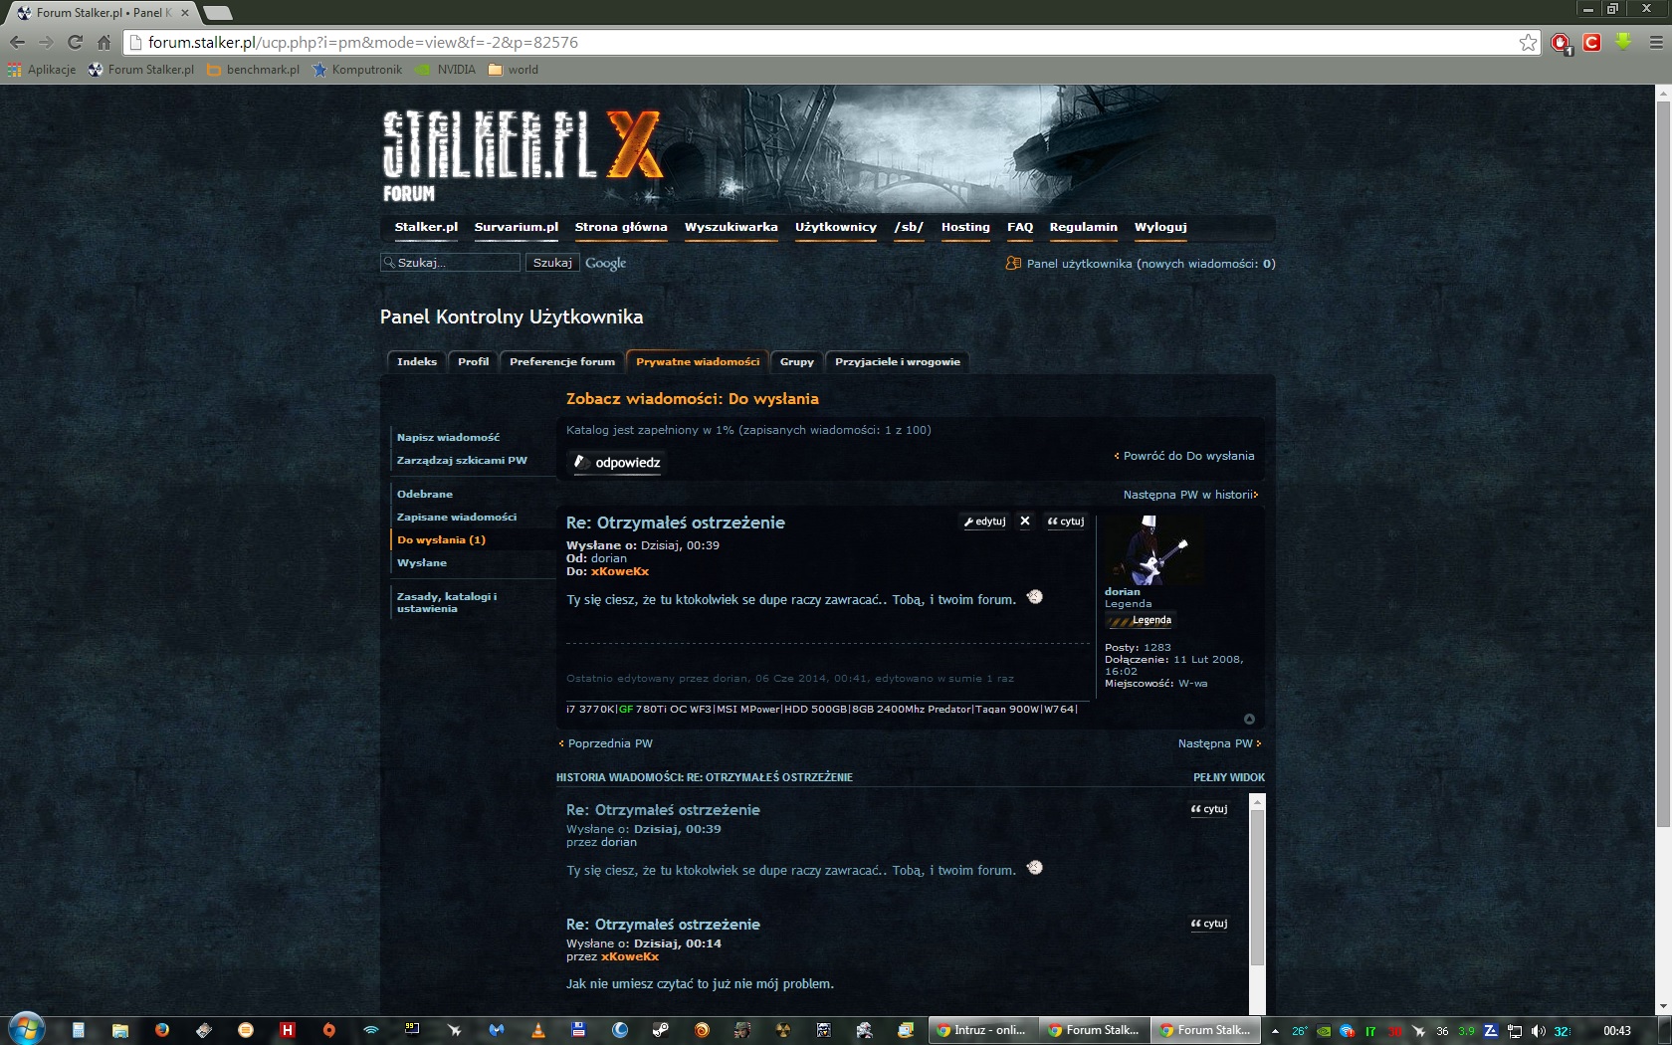Launch VLC from the taskbar cone icon

(538, 1030)
